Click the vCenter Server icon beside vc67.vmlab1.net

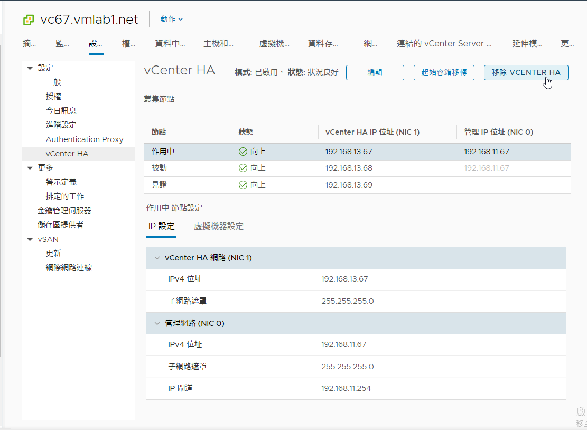pyautogui.click(x=29, y=20)
